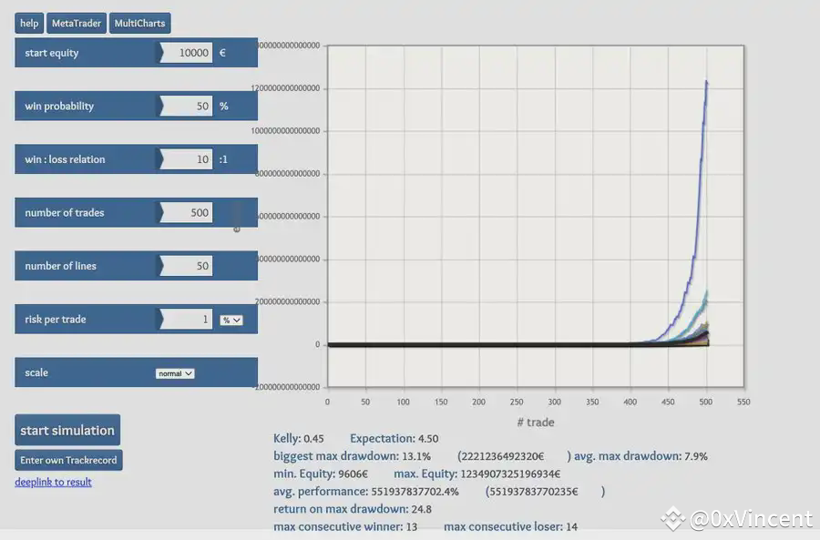Open the MetaTrader tab

pyautogui.click(x=77, y=24)
